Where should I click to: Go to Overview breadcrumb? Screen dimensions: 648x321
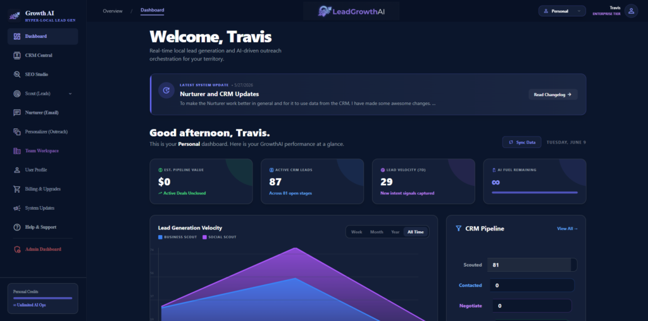tap(113, 11)
